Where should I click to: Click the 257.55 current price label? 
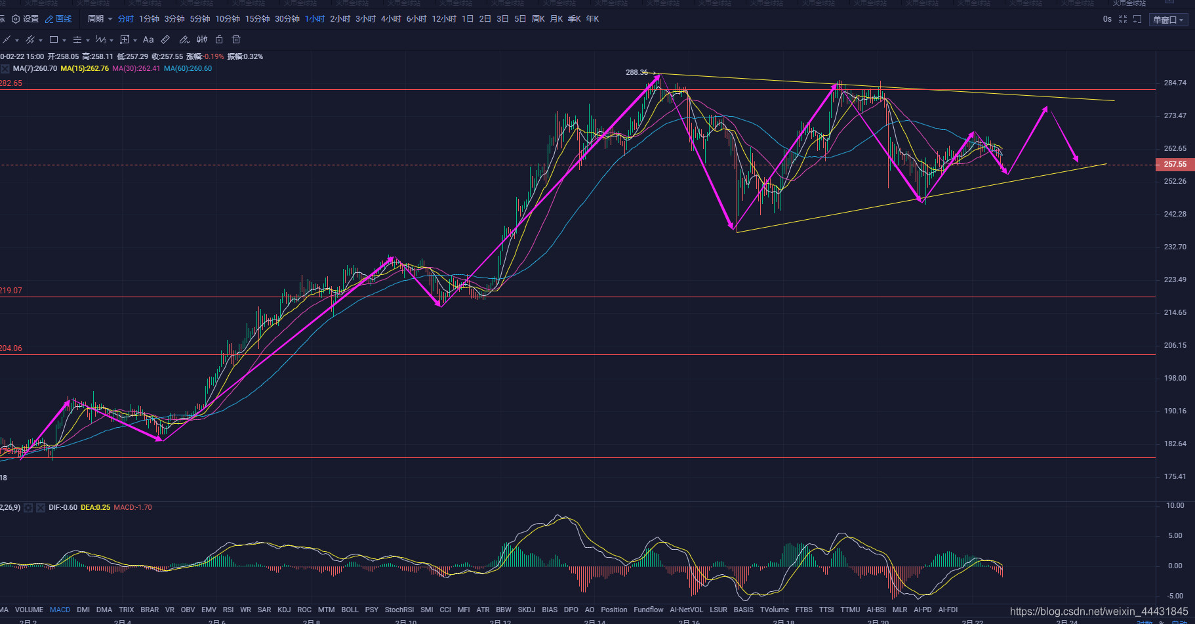pos(1175,164)
